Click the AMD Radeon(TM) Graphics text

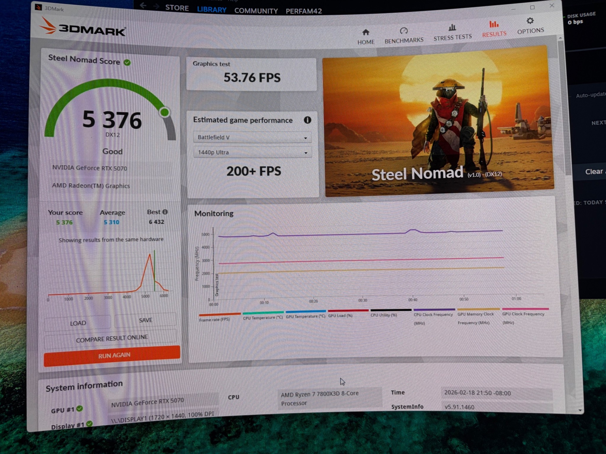(x=91, y=185)
